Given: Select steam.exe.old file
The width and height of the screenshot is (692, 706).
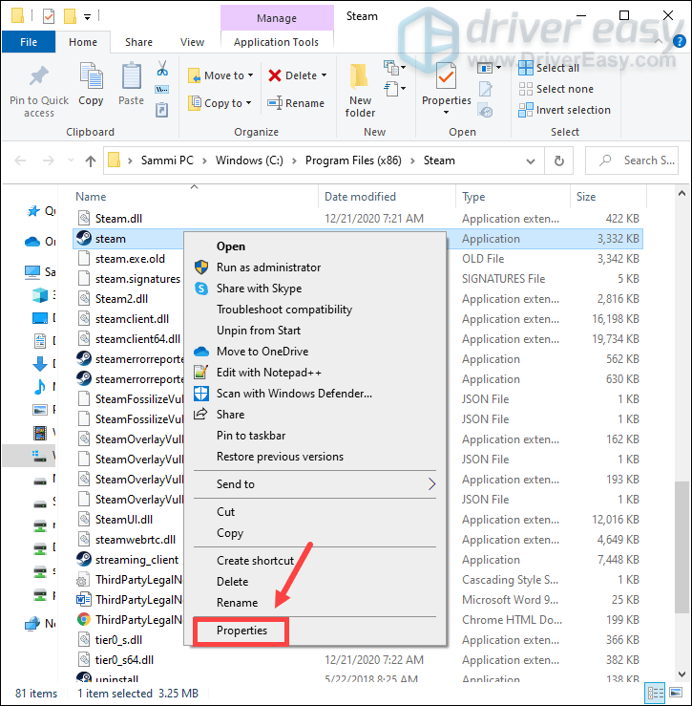Looking at the screenshot, I should point(130,259).
